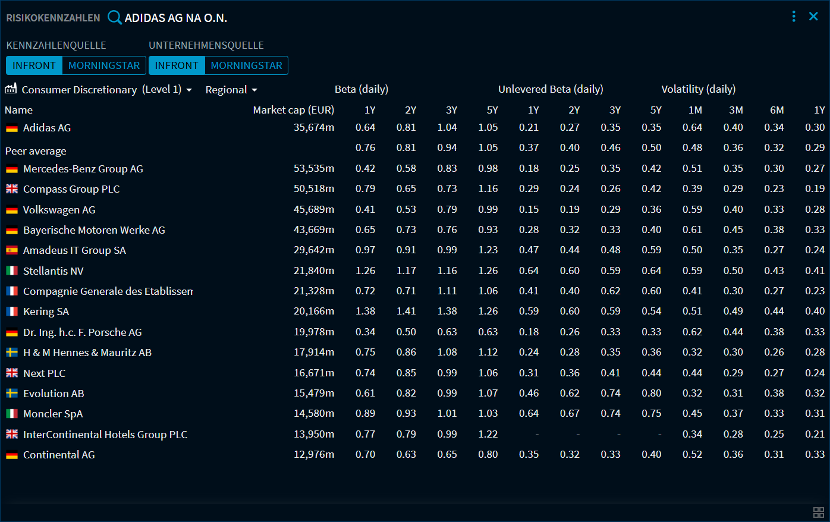
Task: Open the three-dot options menu
Action: [794, 17]
